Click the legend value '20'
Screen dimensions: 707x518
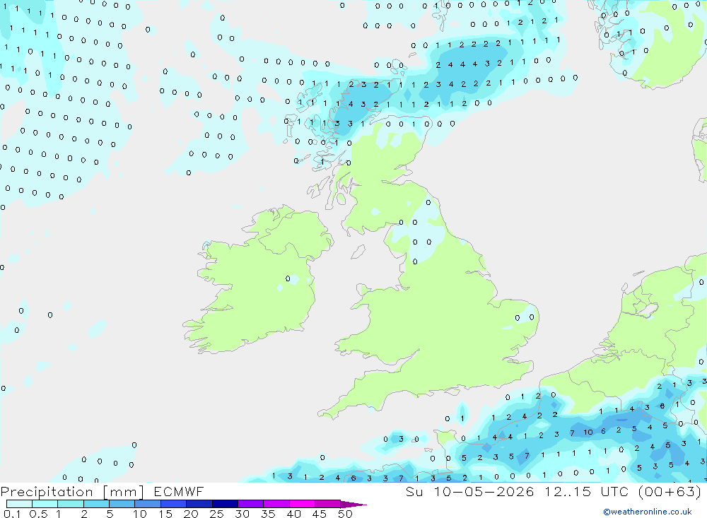point(191,514)
